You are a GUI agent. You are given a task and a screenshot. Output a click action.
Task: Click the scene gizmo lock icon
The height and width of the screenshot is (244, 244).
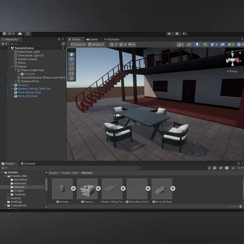point(240,53)
